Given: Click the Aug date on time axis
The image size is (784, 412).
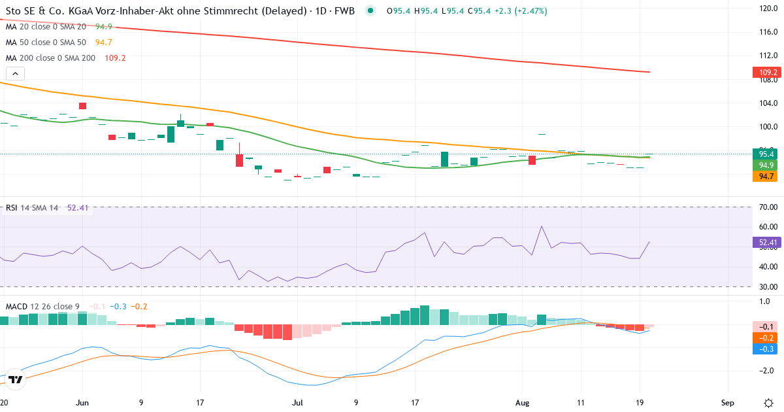Looking at the screenshot, I should (x=523, y=402).
